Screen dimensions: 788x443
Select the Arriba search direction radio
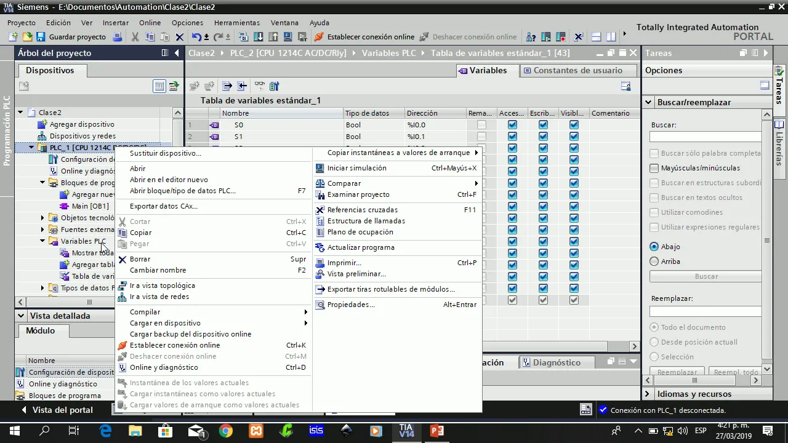[654, 261]
